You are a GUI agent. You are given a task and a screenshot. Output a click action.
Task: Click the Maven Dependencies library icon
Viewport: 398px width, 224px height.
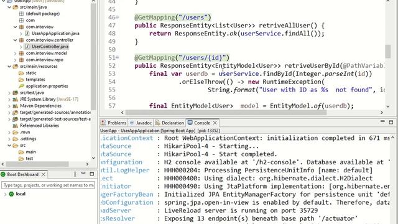click(16, 106)
